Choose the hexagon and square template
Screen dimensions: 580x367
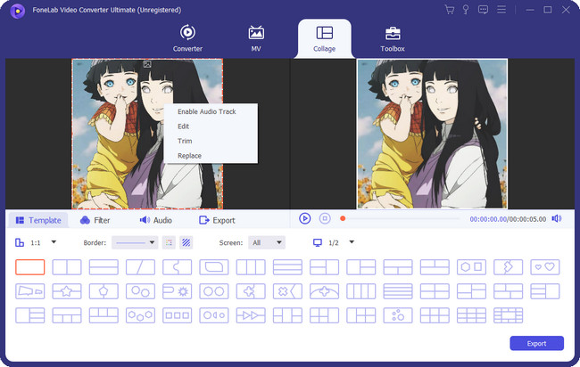point(471,267)
